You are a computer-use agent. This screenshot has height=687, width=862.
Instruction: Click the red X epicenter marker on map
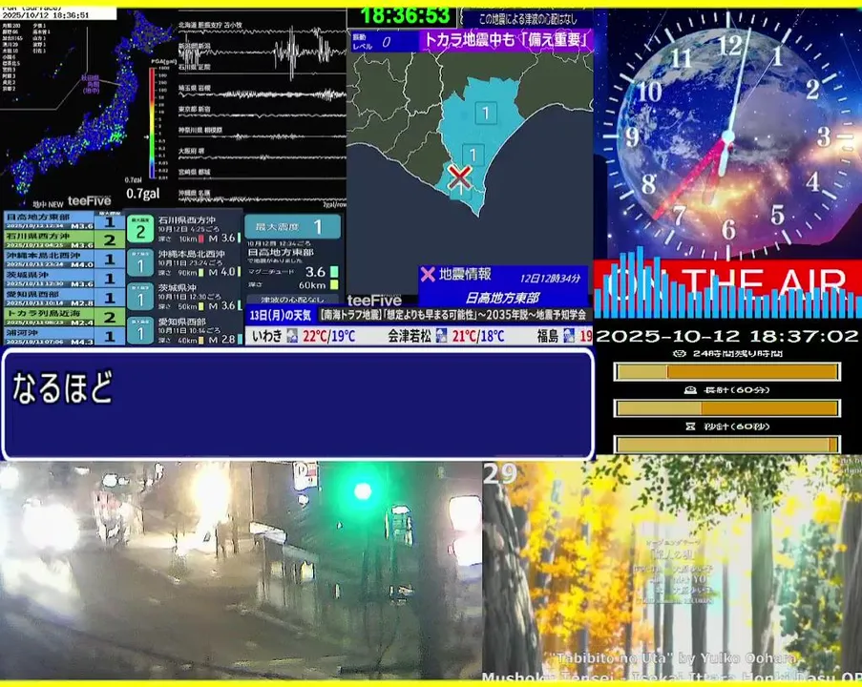[459, 177]
